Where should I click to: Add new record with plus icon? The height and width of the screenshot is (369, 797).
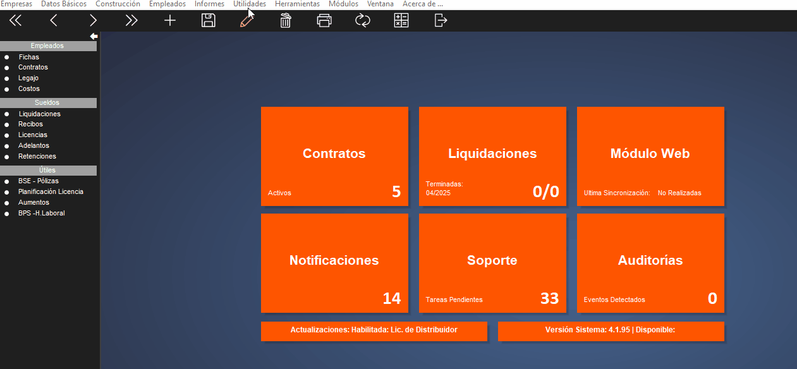click(170, 20)
